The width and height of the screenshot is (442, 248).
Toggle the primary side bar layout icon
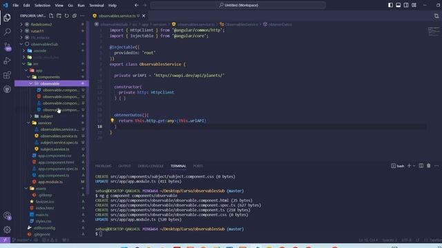[x=390, y=5]
